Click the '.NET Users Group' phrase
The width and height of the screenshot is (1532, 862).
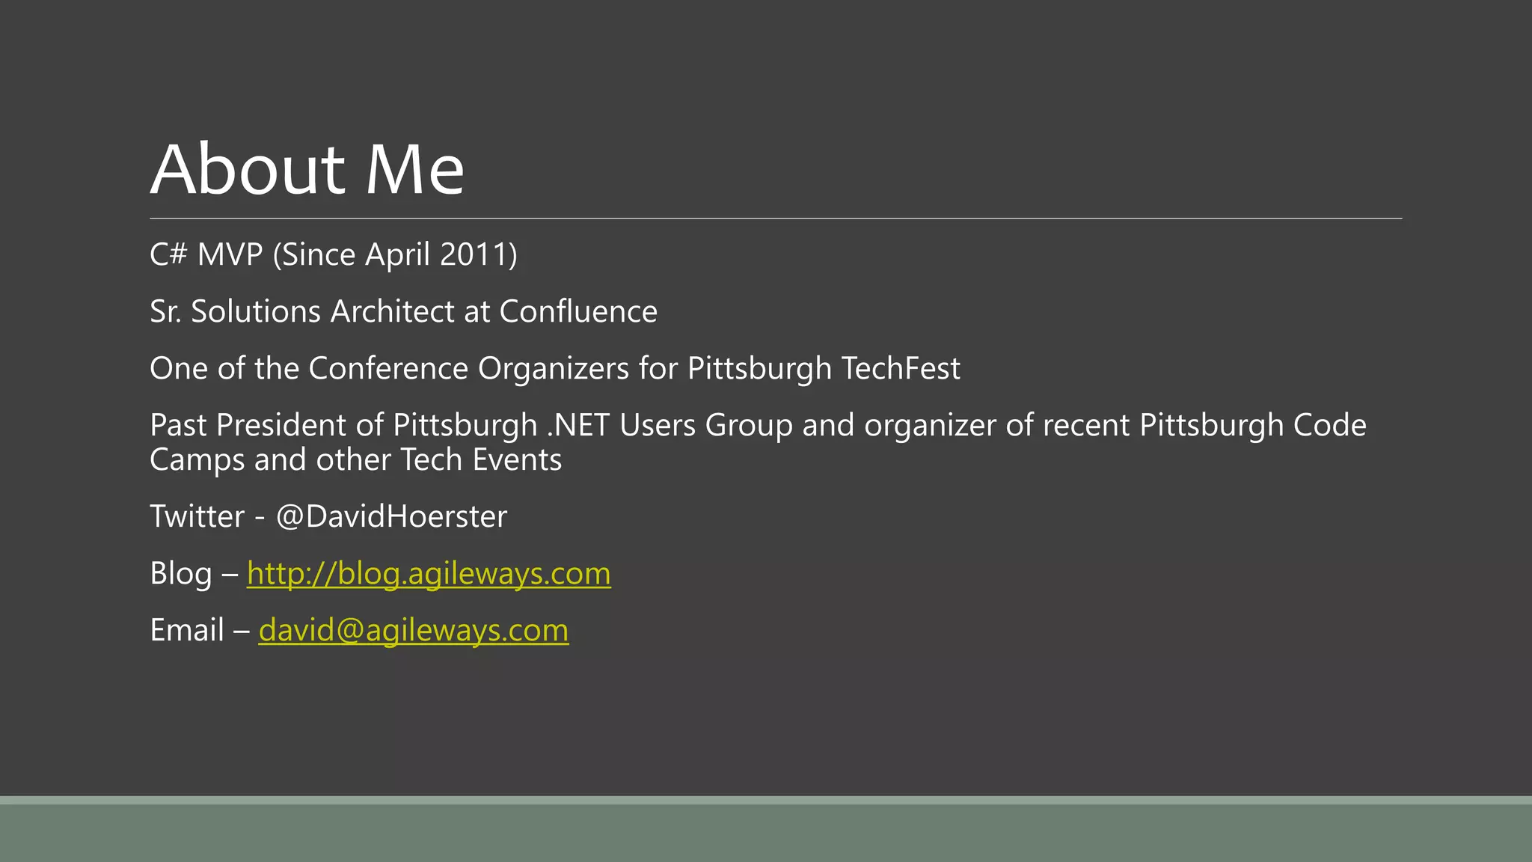[670, 426]
